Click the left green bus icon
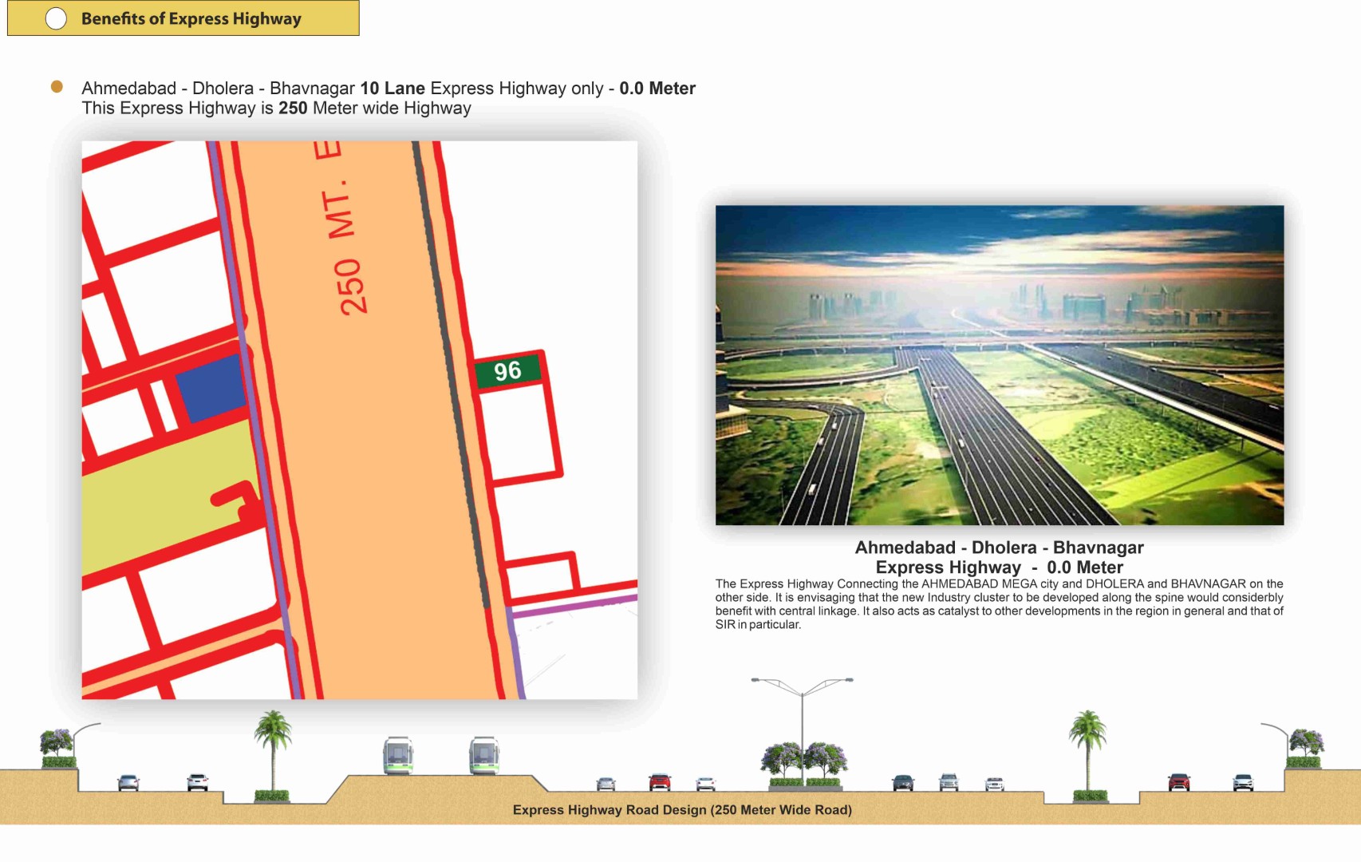1361x862 pixels. pyautogui.click(x=397, y=754)
